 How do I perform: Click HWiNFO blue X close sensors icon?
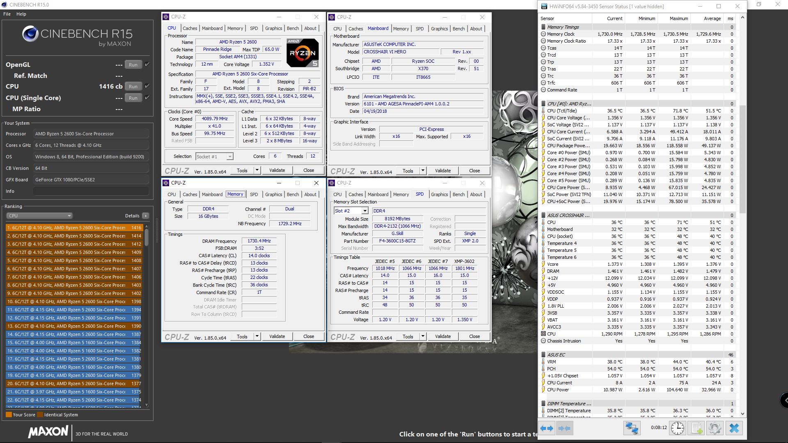[x=734, y=428]
